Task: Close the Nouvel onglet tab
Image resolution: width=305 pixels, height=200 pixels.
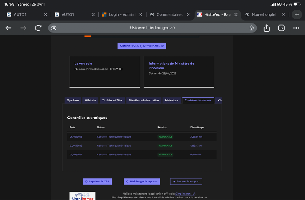Action: [283, 14]
